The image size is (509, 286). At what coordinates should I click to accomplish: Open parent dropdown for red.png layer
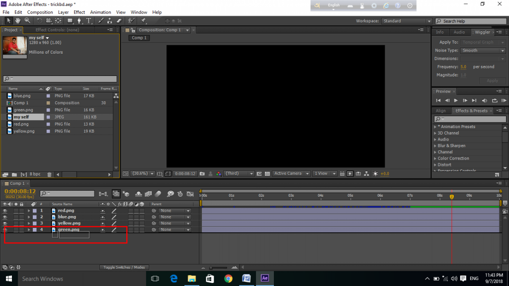click(x=174, y=211)
